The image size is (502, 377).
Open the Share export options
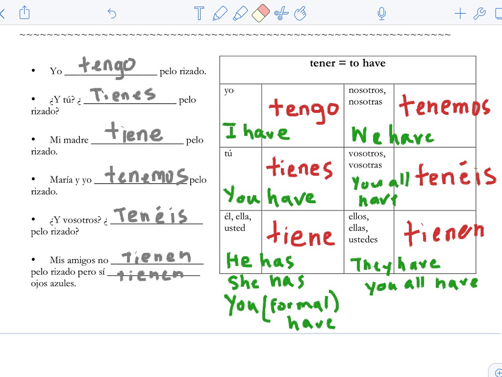tap(24, 13)
